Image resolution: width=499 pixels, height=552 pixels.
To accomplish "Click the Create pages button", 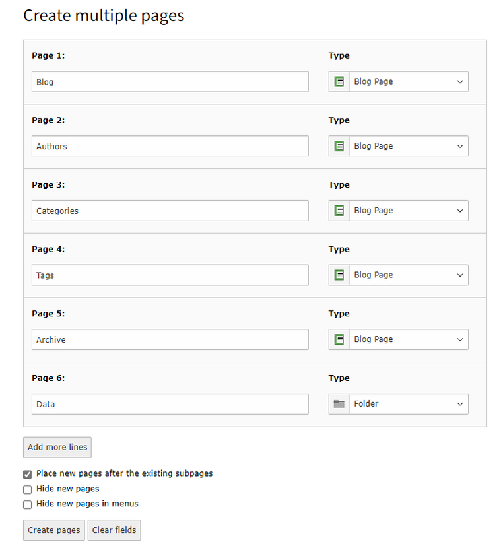I will 54,530.
